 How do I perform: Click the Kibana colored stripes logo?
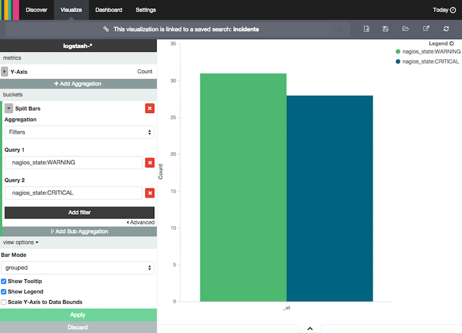(9, 10)
